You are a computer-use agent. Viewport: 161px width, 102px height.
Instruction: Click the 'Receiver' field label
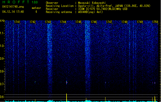pyautogui.click(x=52, y=9)
